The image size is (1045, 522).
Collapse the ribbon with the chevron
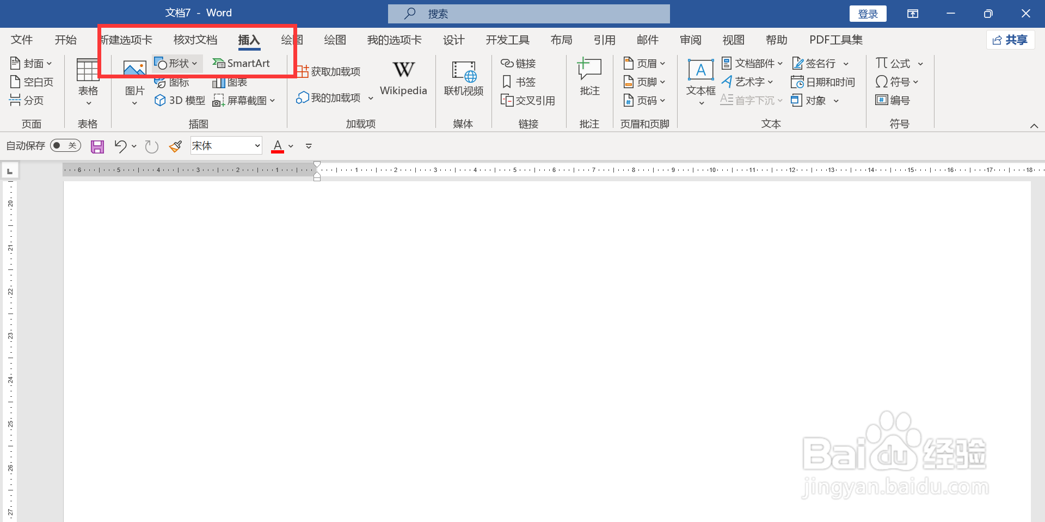pos(1034,126)
